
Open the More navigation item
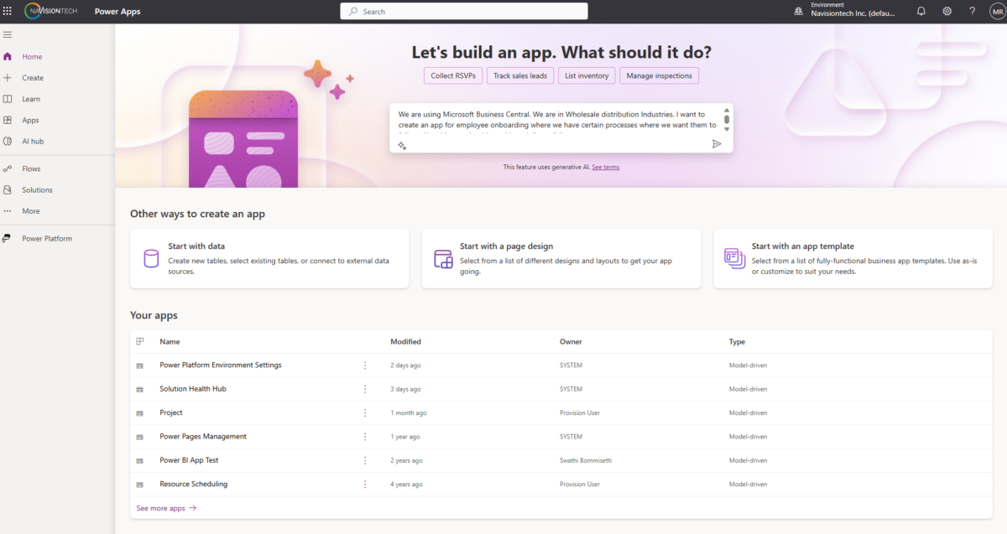pos(29,210)
